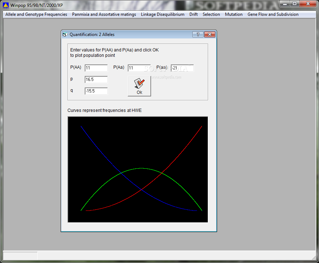Maximize the Winpop main window

click(x=295, y=4)
